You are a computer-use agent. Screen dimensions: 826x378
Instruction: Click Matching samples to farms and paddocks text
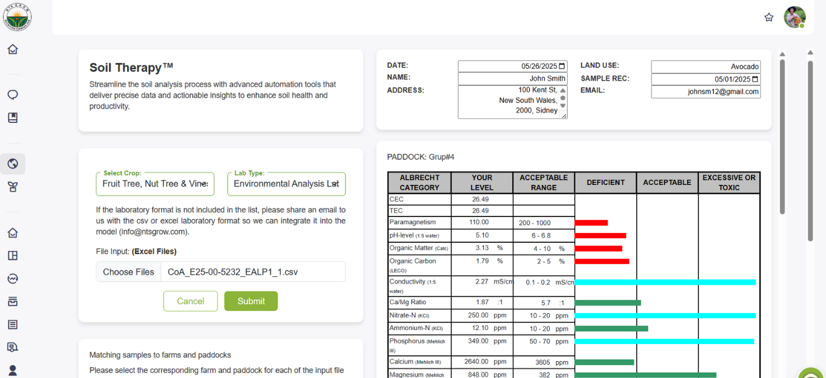(160, 355)
